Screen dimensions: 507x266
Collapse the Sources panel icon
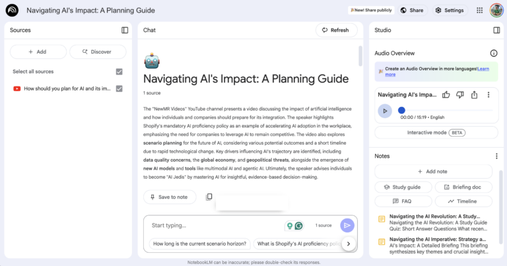tap(125, 30)
